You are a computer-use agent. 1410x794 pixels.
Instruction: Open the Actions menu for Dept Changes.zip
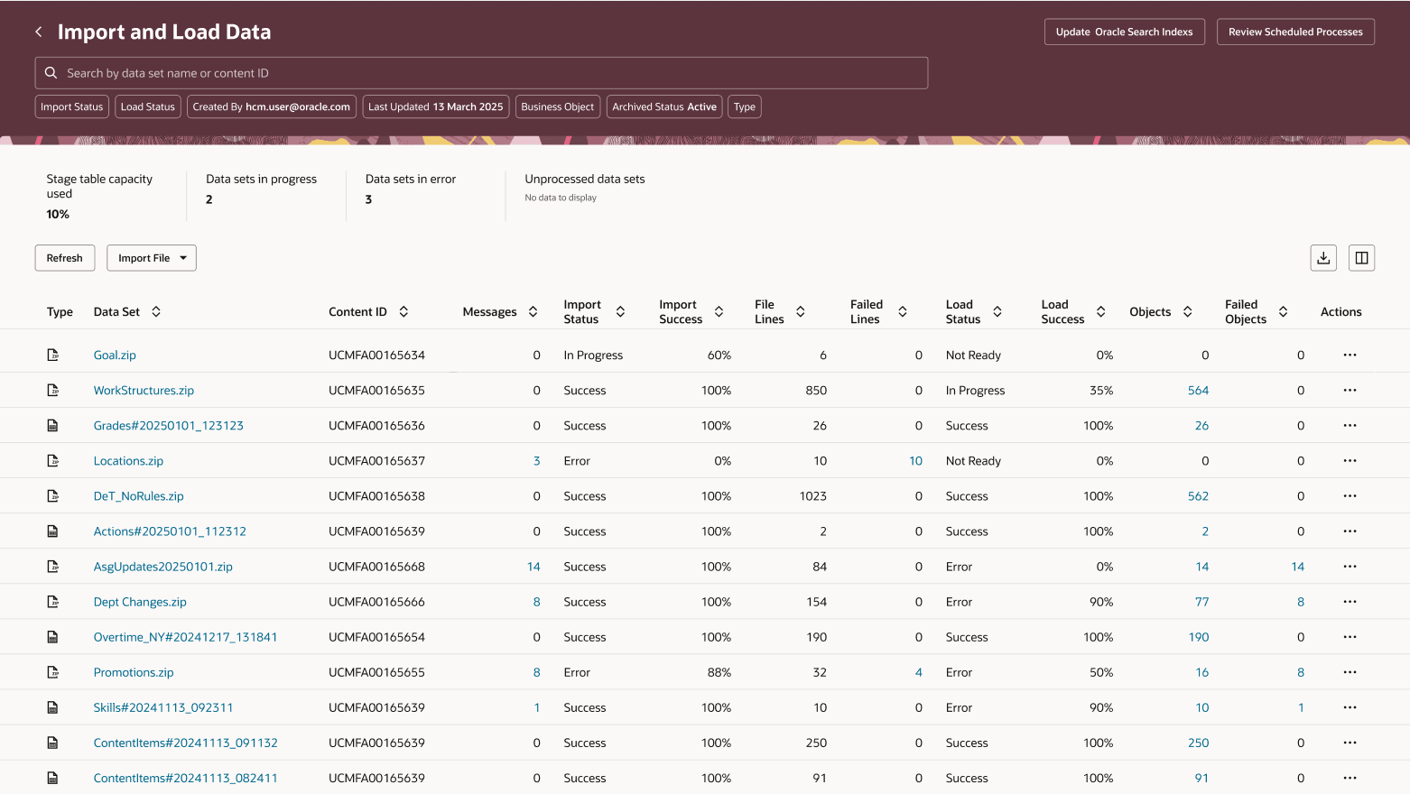tap(1350, 601)
